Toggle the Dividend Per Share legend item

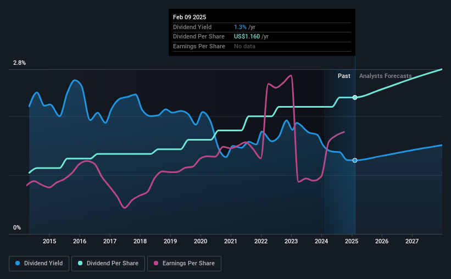point(110,264)
